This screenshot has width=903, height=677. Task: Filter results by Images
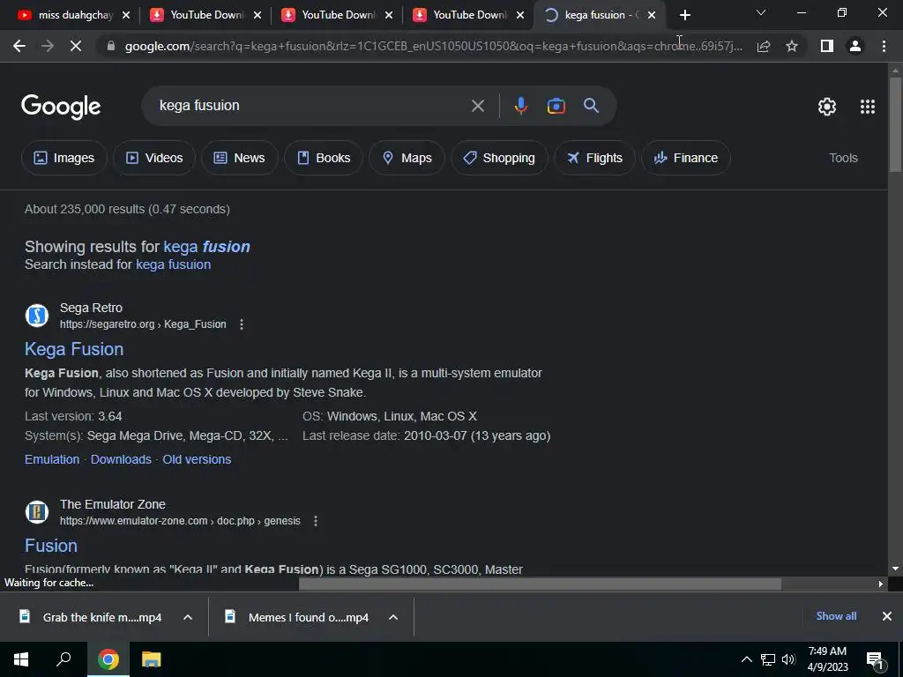coord(63,158)
